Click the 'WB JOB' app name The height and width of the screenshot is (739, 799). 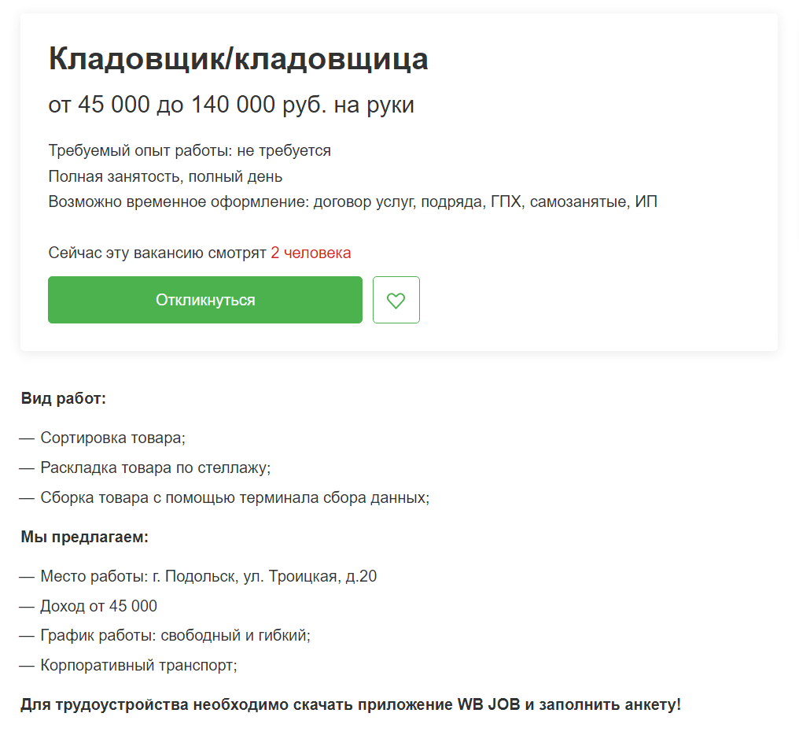pos(488,704)
